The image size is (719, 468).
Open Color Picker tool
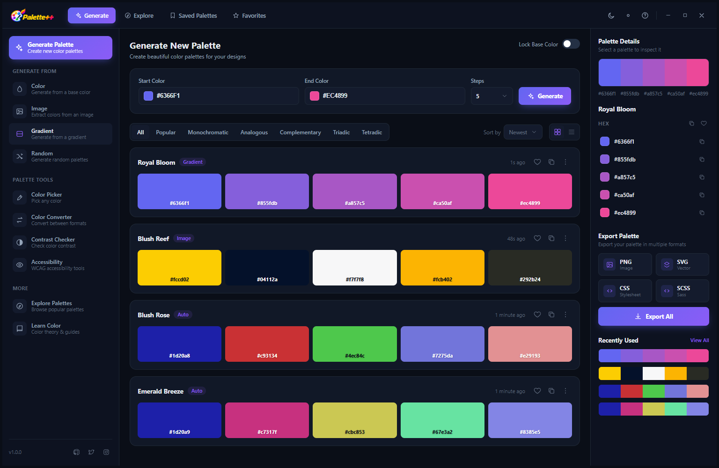click(x=60, y=197)
